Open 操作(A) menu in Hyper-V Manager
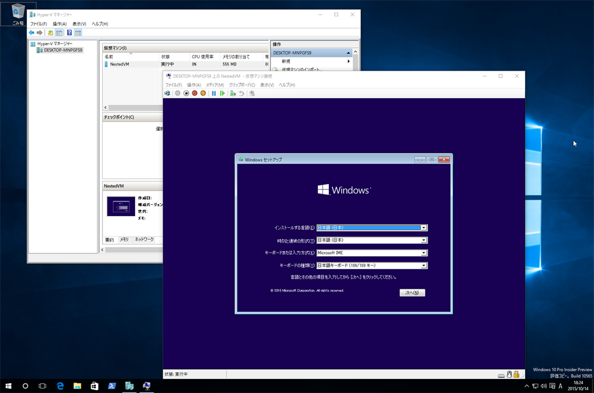594x393 pixels. 60,24
